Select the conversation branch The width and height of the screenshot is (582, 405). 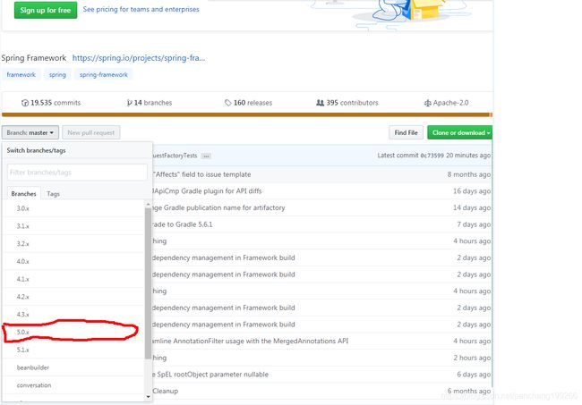73,385
